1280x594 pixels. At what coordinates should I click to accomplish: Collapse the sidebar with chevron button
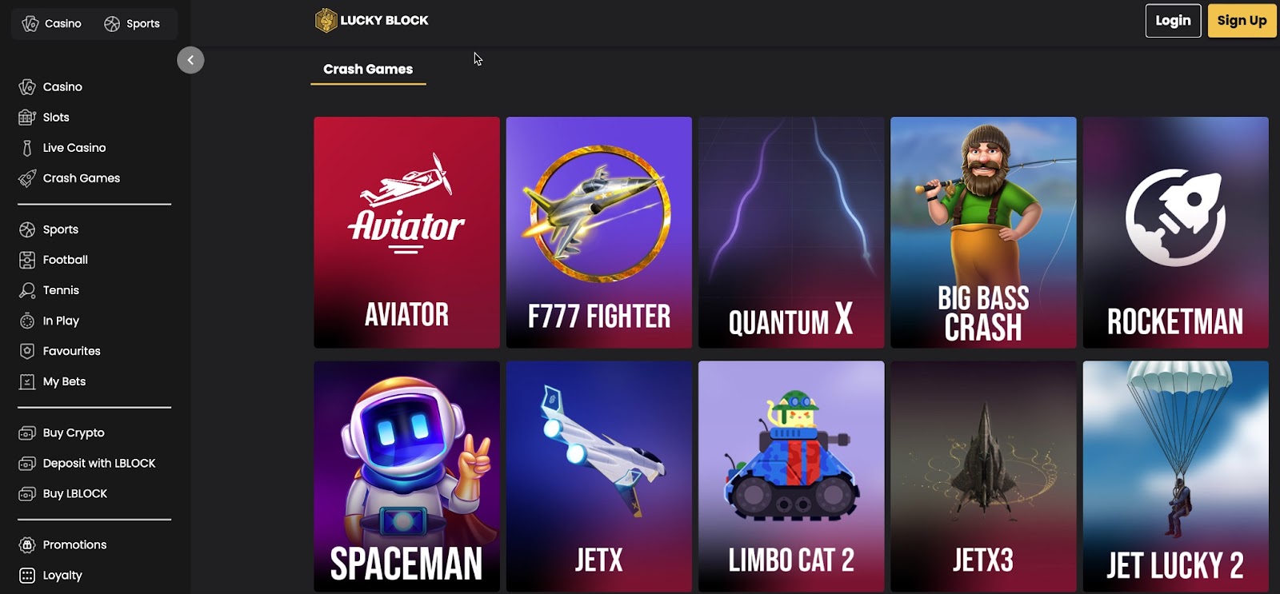click(x=190, y=60)
